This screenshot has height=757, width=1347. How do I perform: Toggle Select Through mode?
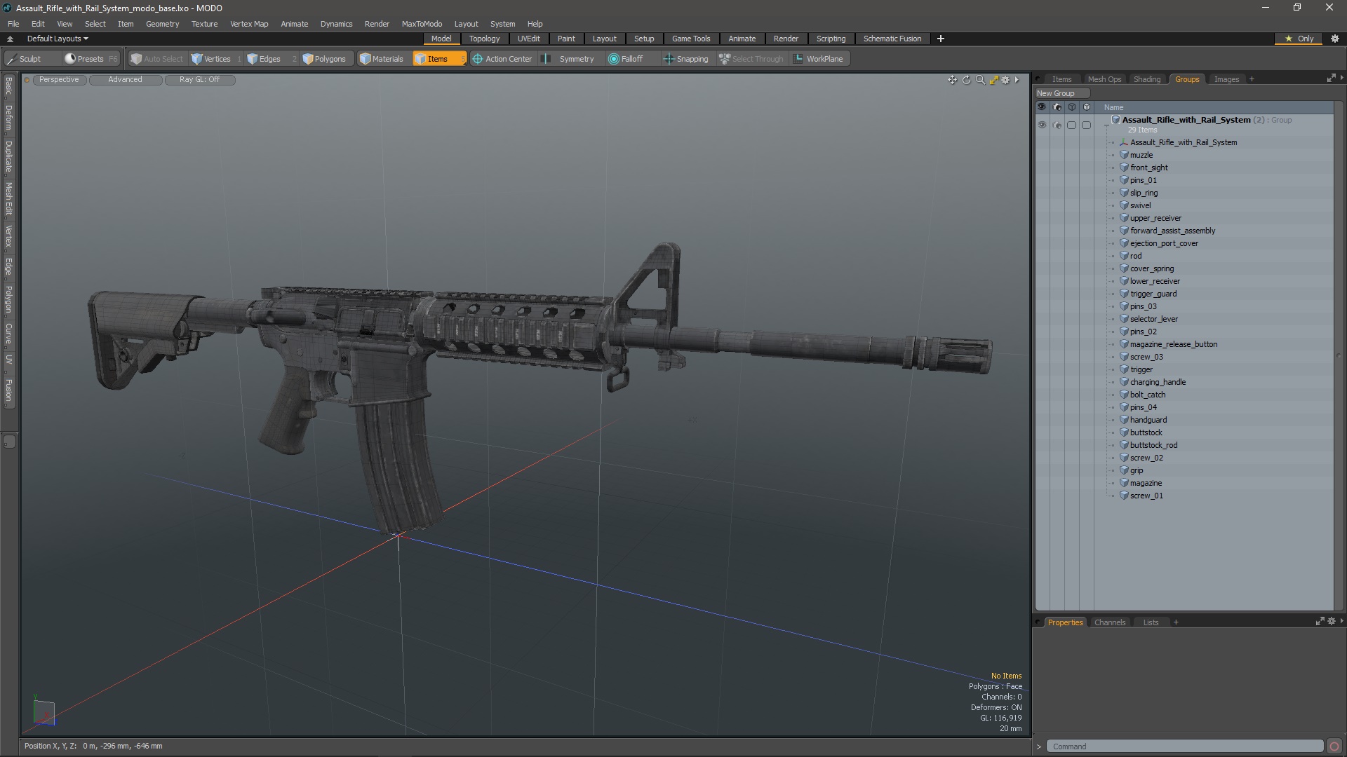point(751,59)
